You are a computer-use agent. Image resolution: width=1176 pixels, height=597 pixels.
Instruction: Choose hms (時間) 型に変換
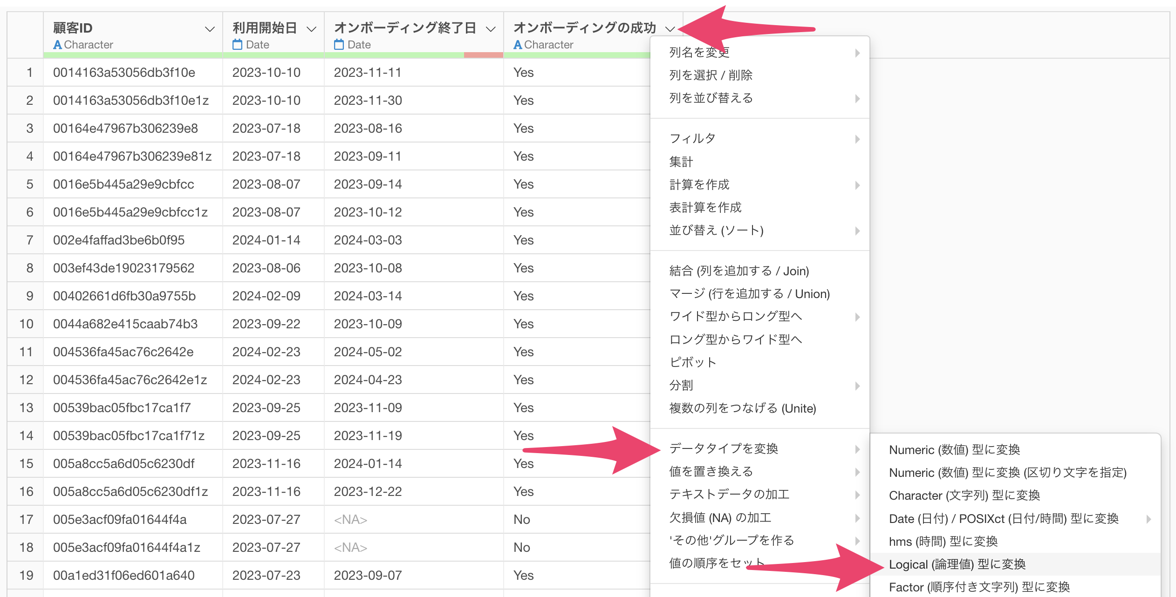[1015, 541]
